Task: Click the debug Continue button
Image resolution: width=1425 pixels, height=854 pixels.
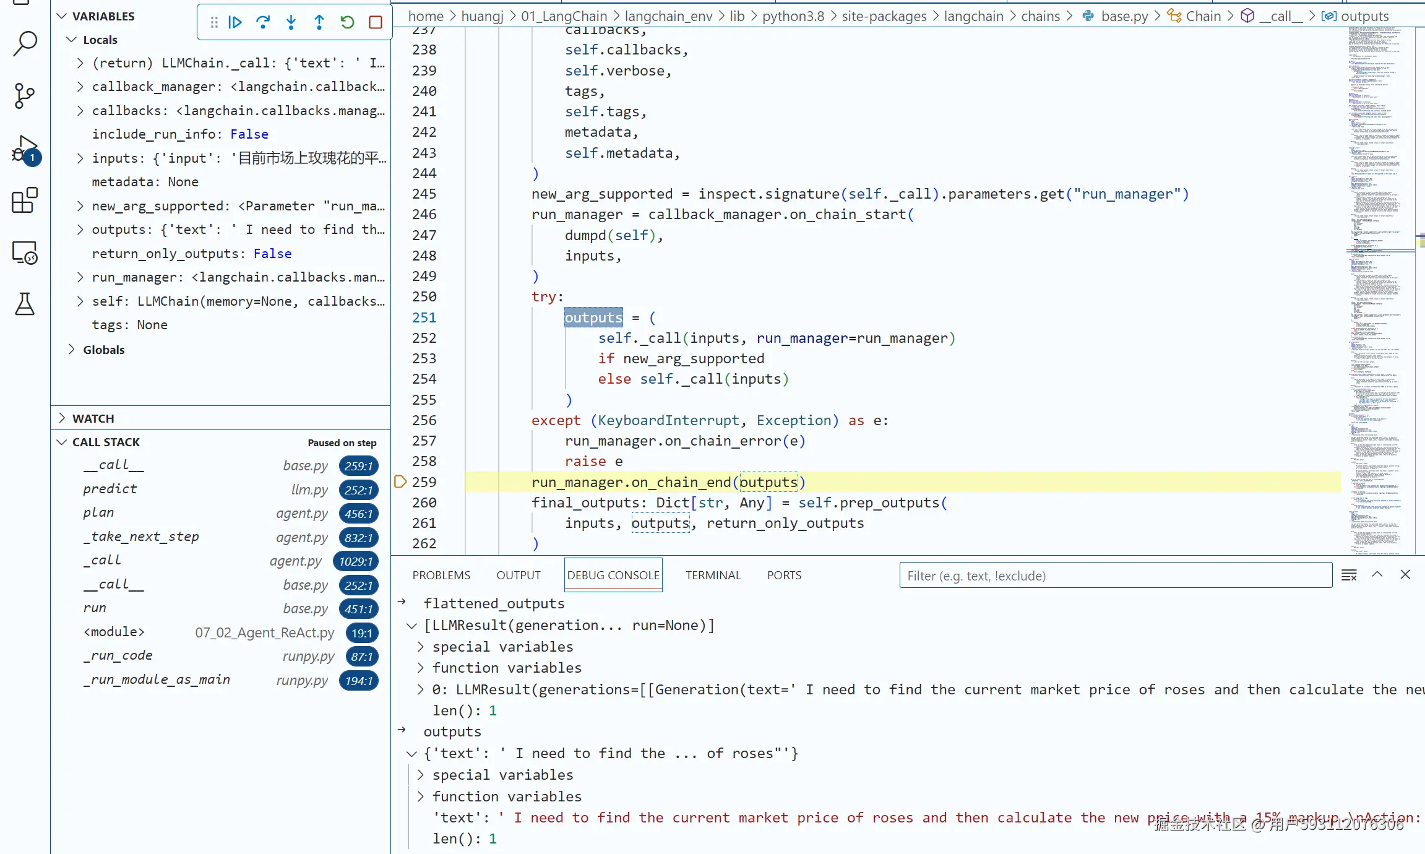Action: pos(235,22)
